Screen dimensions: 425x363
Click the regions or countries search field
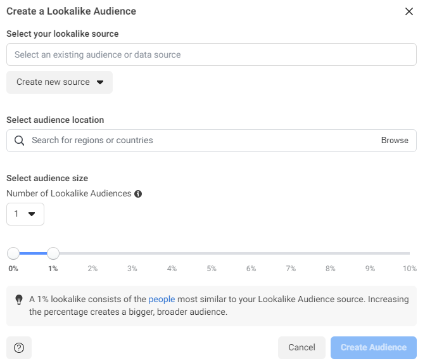coord(203,141)
